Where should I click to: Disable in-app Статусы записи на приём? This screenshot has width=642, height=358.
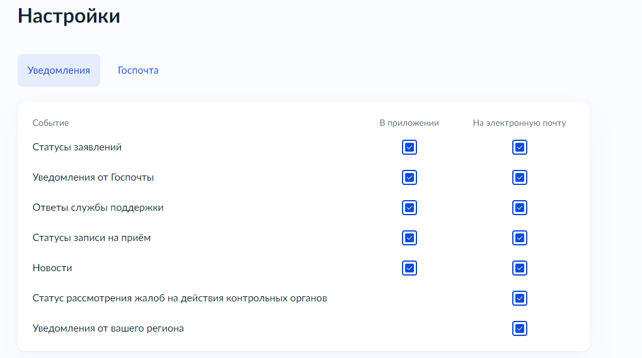(x=410, y=238)
